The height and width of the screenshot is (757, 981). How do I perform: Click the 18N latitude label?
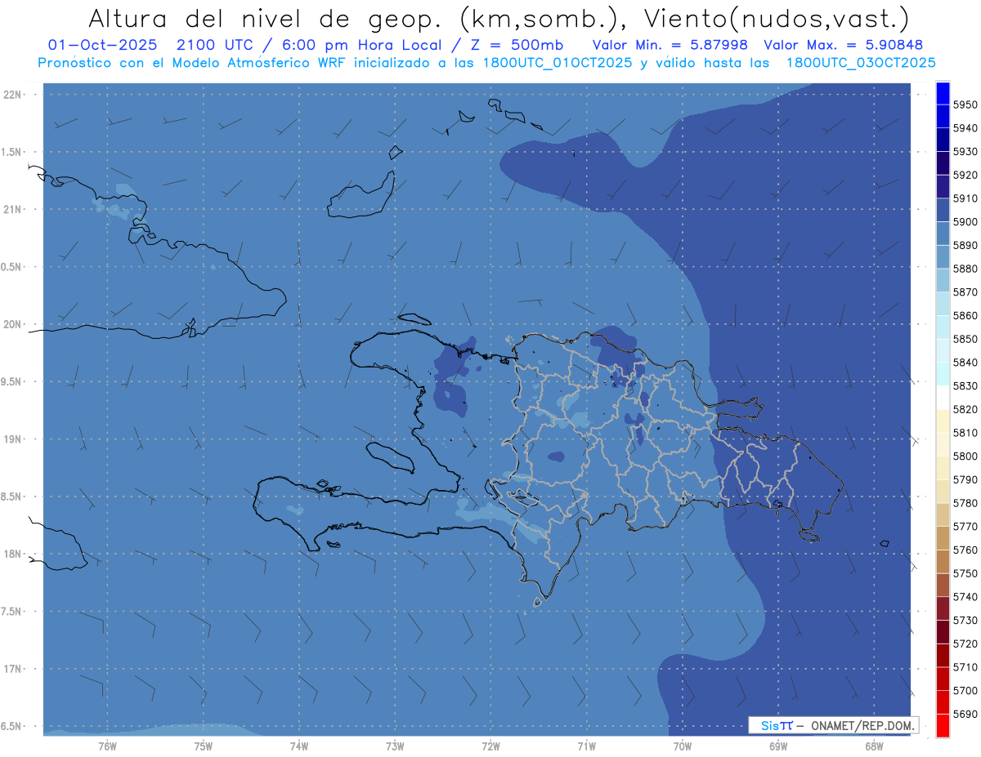point(12,554)
